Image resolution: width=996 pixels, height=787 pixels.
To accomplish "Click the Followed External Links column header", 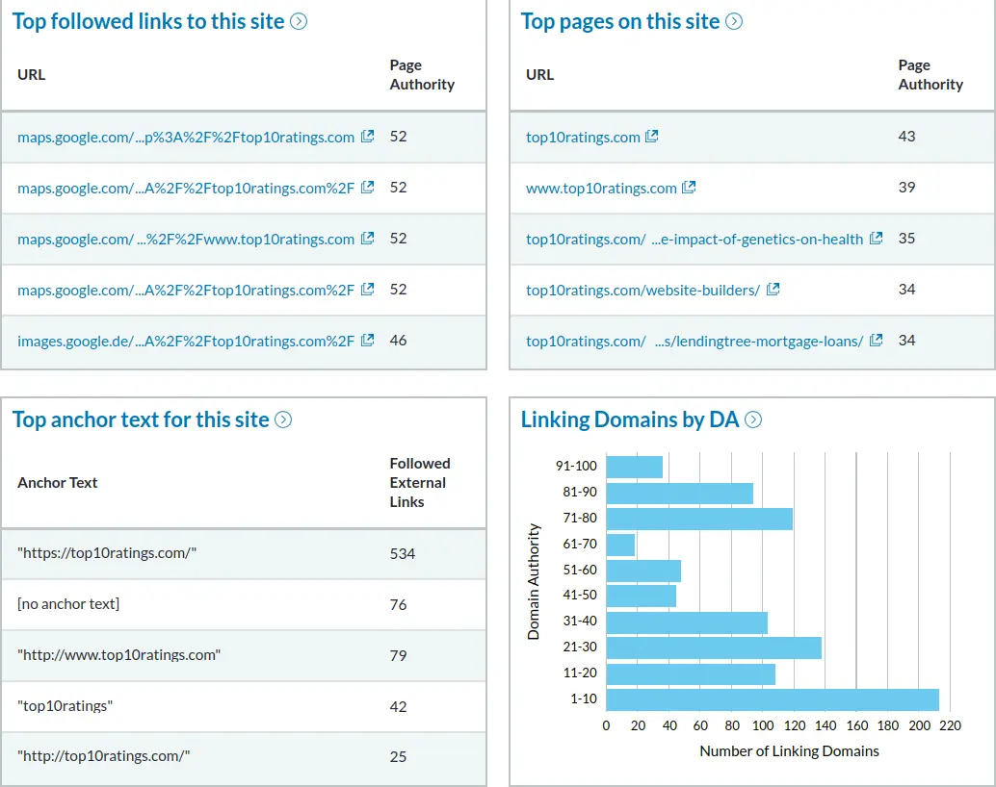I will 420,483.
